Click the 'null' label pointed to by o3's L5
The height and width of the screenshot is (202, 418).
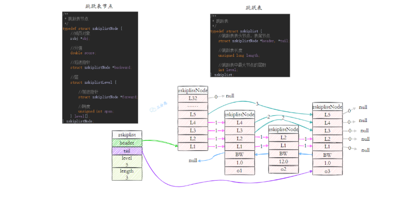pyautogui.click(x=363, y=107)
